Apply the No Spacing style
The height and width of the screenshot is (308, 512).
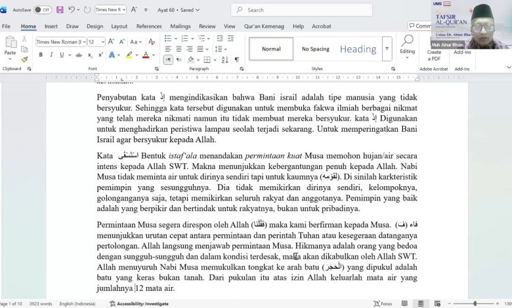315,49
